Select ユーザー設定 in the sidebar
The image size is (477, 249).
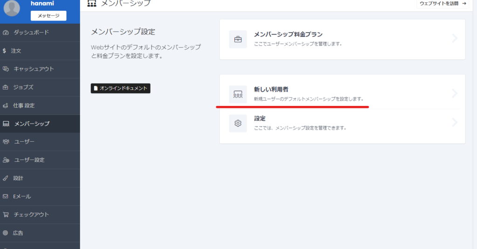[x=29, y=160]
